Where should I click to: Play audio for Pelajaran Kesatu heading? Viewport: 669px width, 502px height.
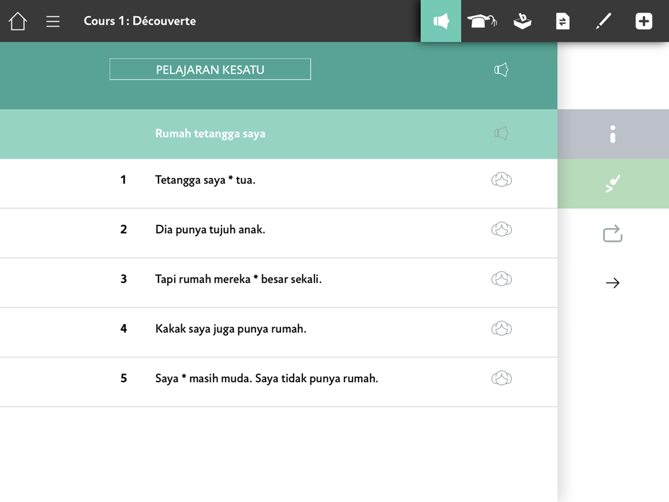501,70
